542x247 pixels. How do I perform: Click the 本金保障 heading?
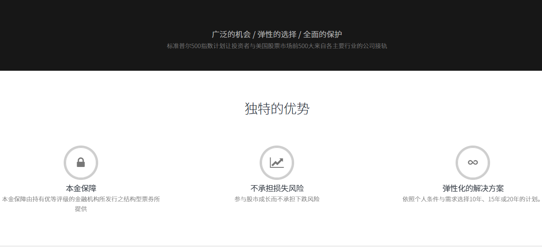(x=81, y=188)
